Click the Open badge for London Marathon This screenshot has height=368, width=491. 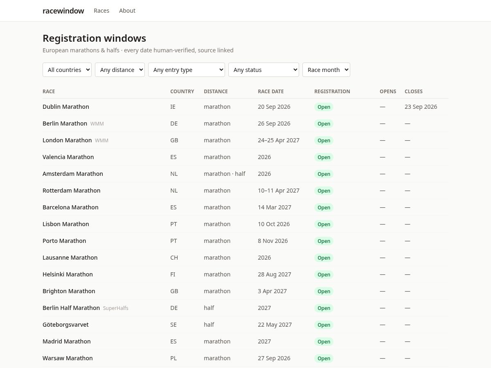pos(324,141)
